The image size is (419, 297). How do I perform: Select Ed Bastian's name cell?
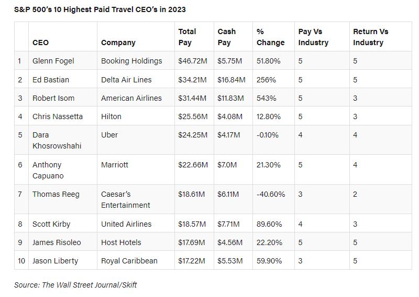[51, 80]
